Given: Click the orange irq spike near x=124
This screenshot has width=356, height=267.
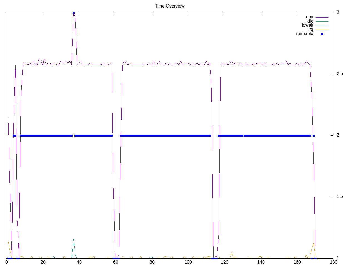Looking at the screenshot, I should 231,253.
